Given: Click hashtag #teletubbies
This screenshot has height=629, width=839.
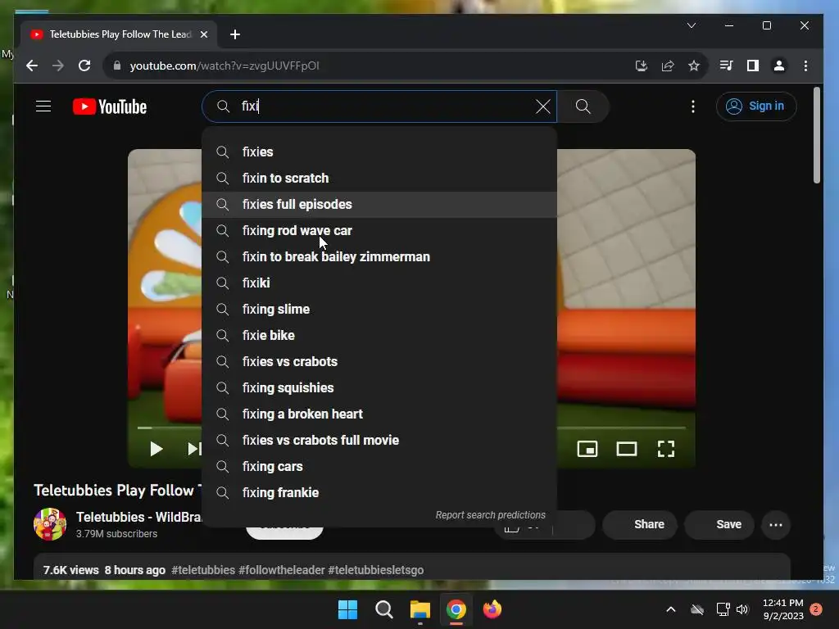Looking at the screenshot, I should point(203,570).
